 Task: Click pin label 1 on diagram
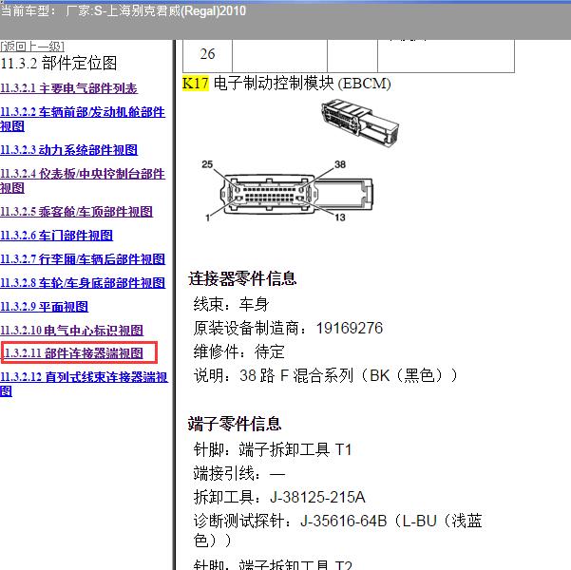point(207,218)
